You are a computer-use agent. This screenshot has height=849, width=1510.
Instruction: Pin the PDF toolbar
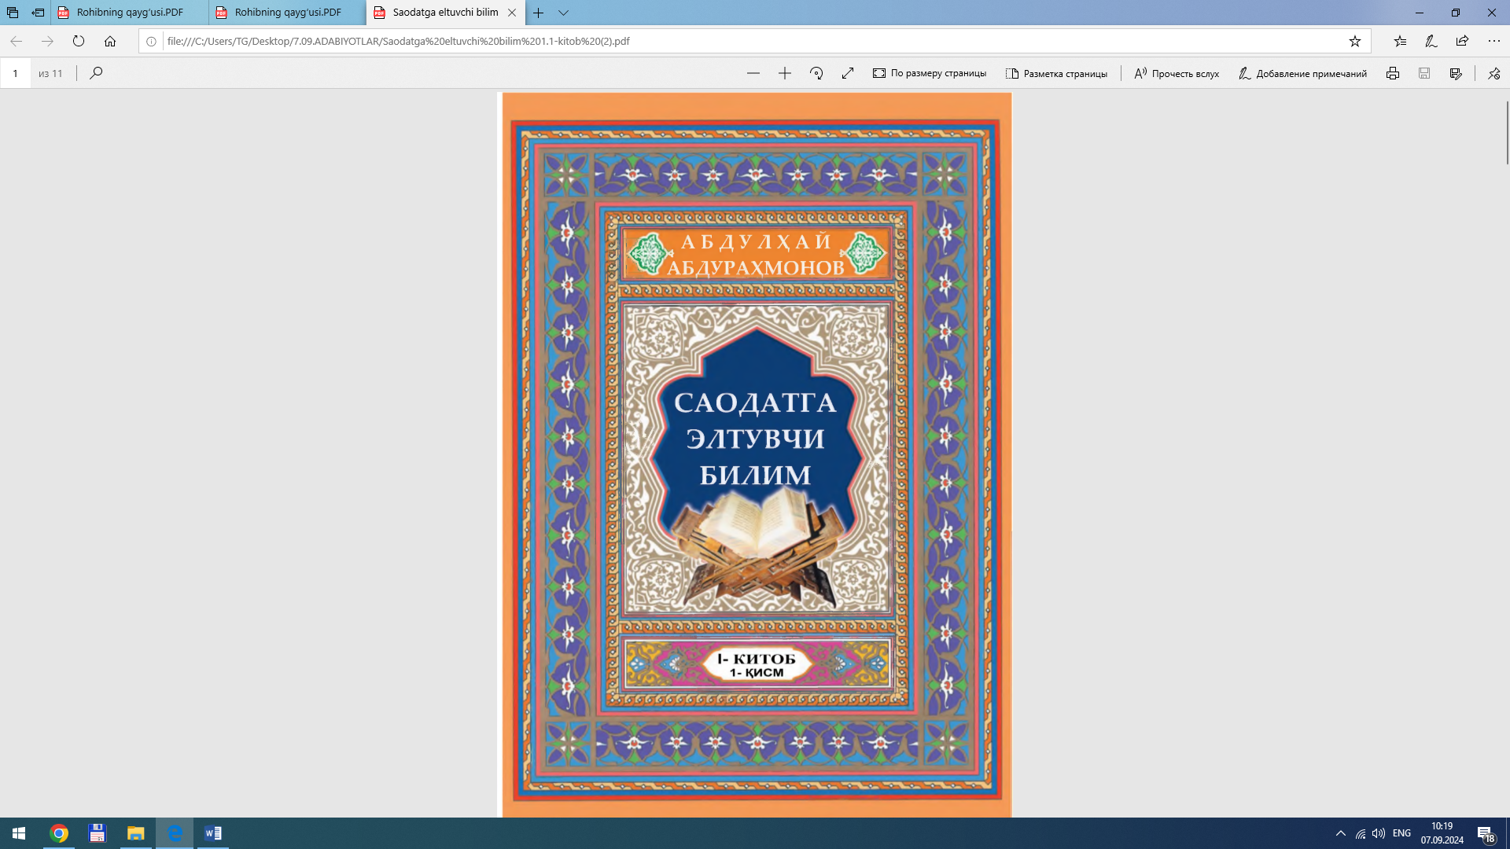(1493, 73)
